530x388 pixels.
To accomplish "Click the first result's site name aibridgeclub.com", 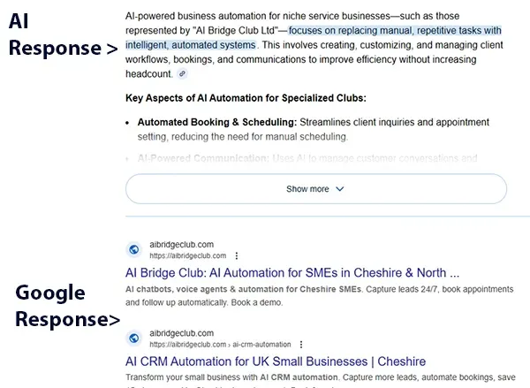I will pos(181,244).
